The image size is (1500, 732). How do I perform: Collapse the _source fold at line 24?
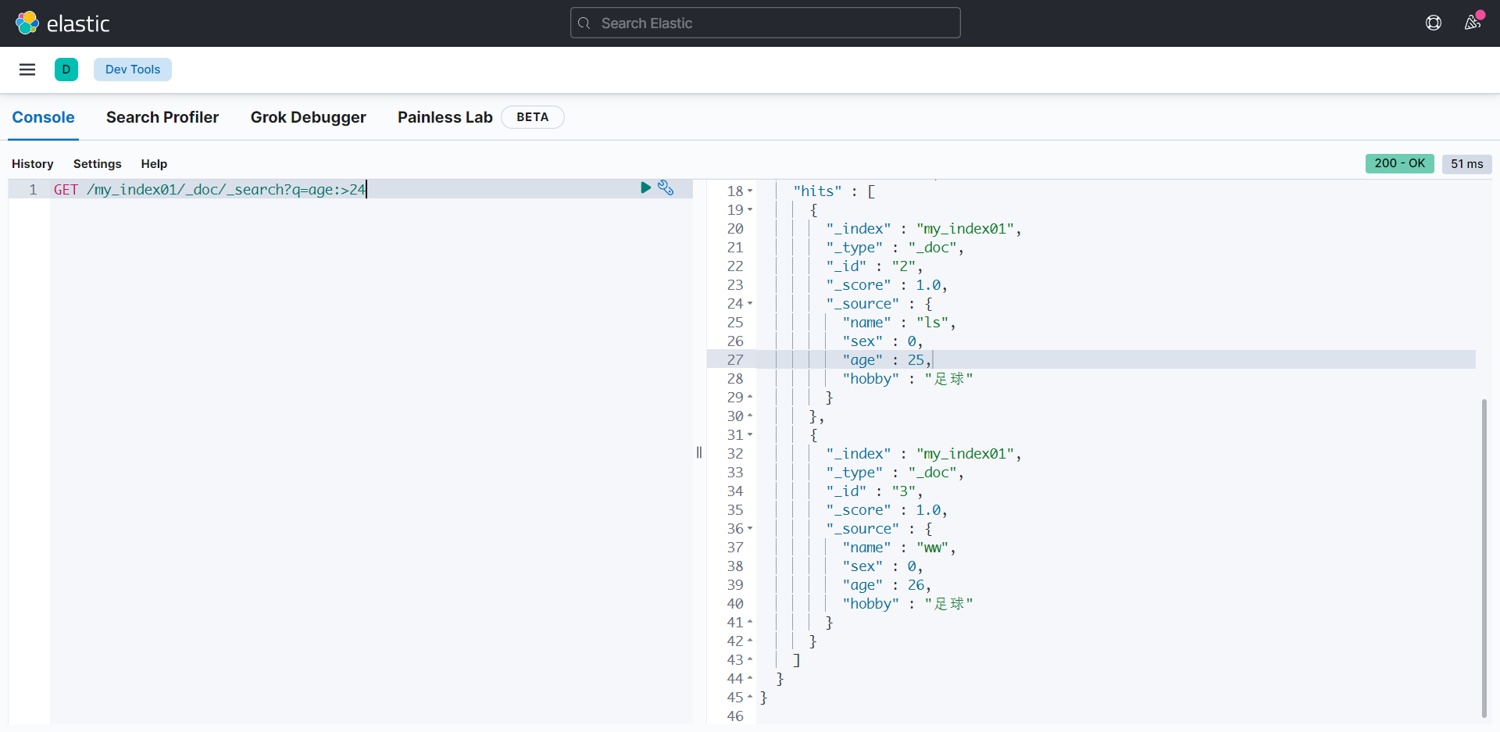point(750,304)
